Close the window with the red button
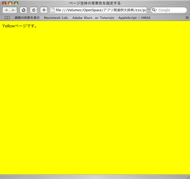Image resolution: width=190 pixels, height=179 pixels. (x=4, y=3)
